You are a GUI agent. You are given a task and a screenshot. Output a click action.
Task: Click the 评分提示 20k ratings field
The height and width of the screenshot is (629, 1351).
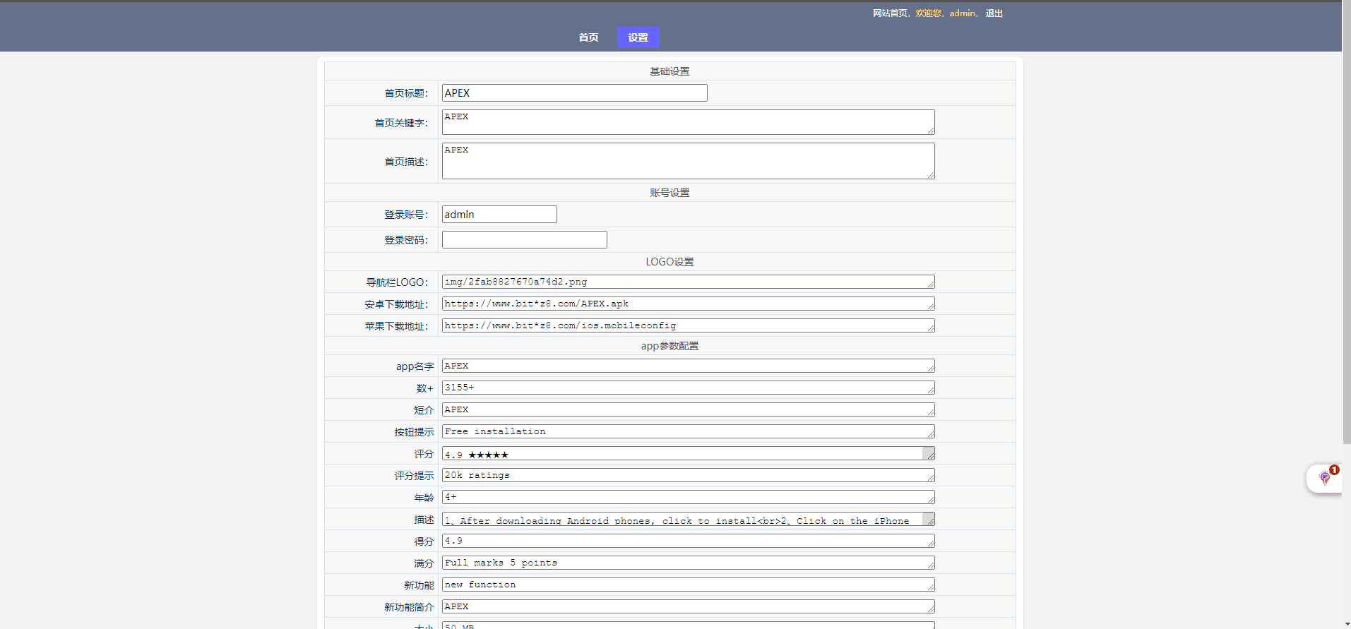[688, 475]
